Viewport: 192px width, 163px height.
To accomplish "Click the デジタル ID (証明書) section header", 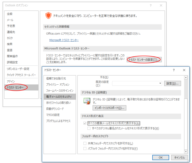I will (131, 92).
